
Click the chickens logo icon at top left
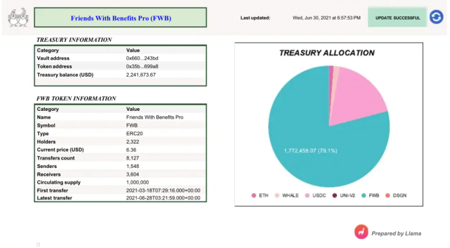click(x=18, y=18)
